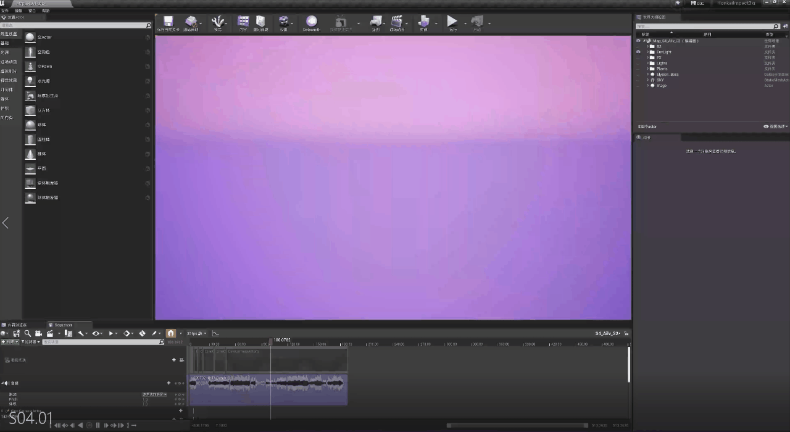Click the Sequencer horizontal timeline scrollbar
Screen dimensions: 790x432
point(517,425)
